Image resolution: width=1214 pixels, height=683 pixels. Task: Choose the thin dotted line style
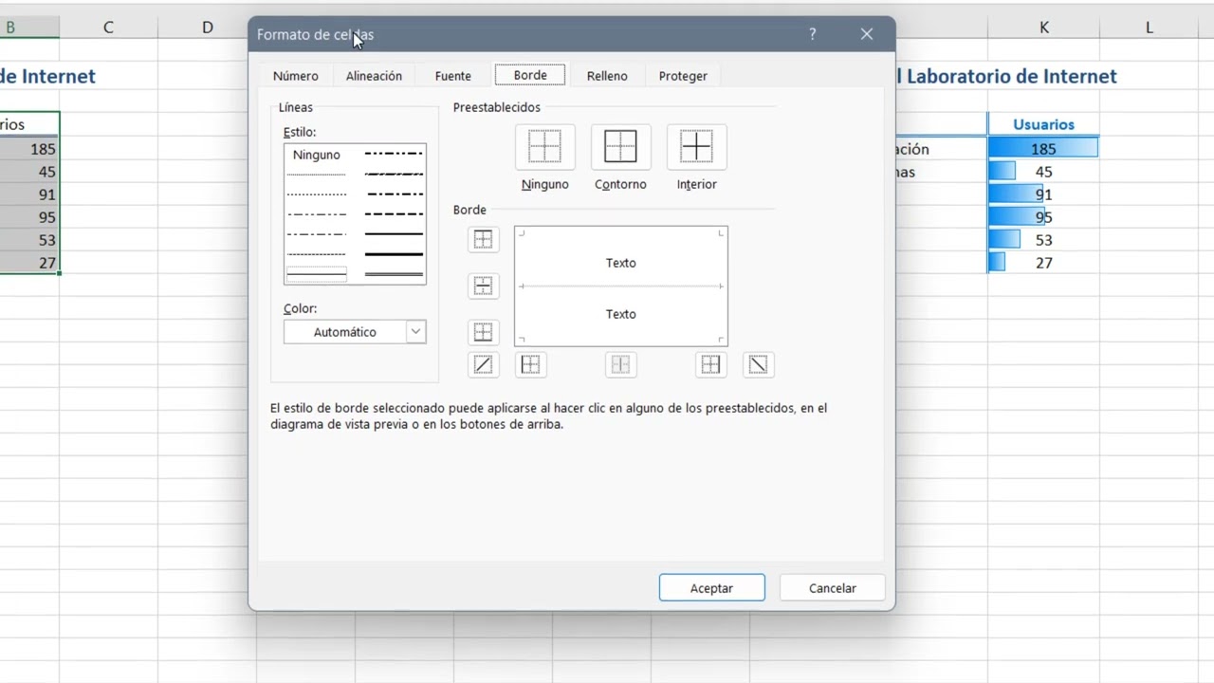pyautogui.click(x=317, y=194)
